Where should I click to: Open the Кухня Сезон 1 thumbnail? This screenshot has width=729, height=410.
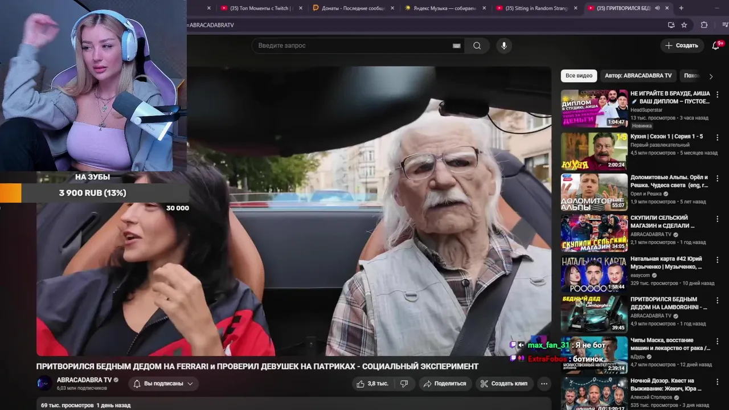[594, 151]
